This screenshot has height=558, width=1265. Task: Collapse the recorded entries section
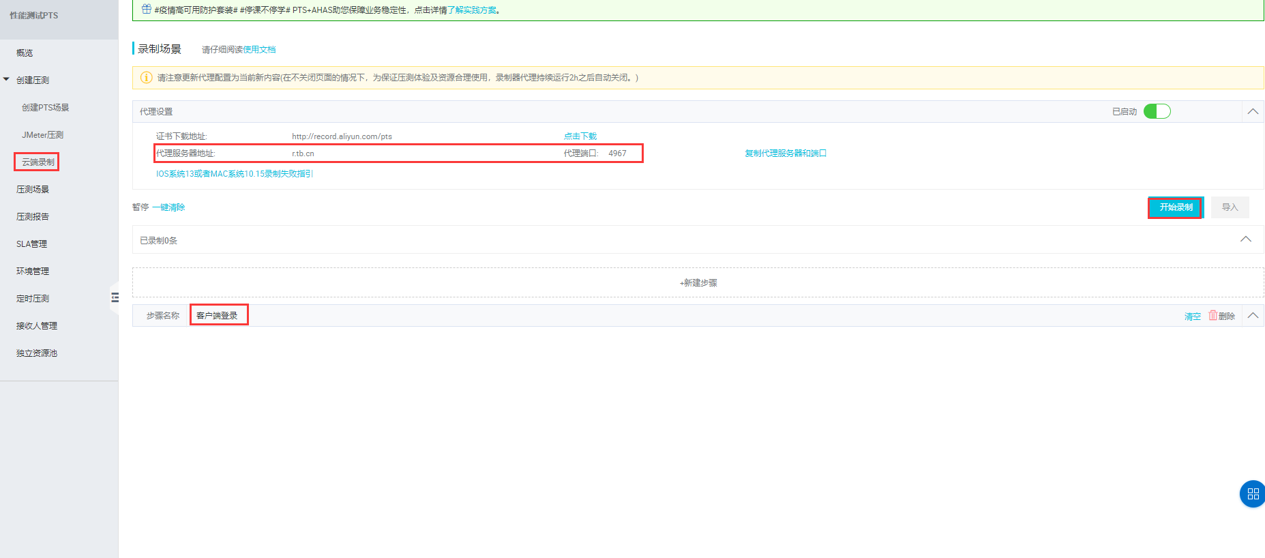click(x=1245, y=239)
